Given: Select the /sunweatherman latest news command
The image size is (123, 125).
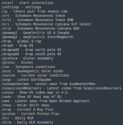Looking at the screenshot, I should (x=48, y=84).
